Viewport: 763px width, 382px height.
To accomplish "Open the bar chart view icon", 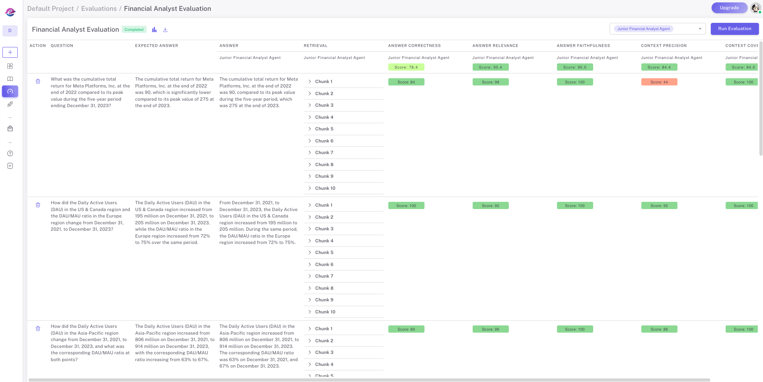I will 154,30.
